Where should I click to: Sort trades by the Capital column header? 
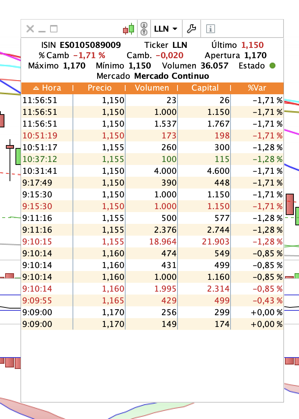click(205, 88)
